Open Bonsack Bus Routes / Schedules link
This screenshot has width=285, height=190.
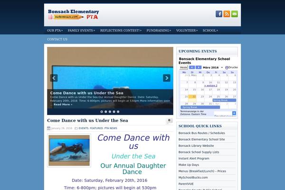(x=201, y=133)
